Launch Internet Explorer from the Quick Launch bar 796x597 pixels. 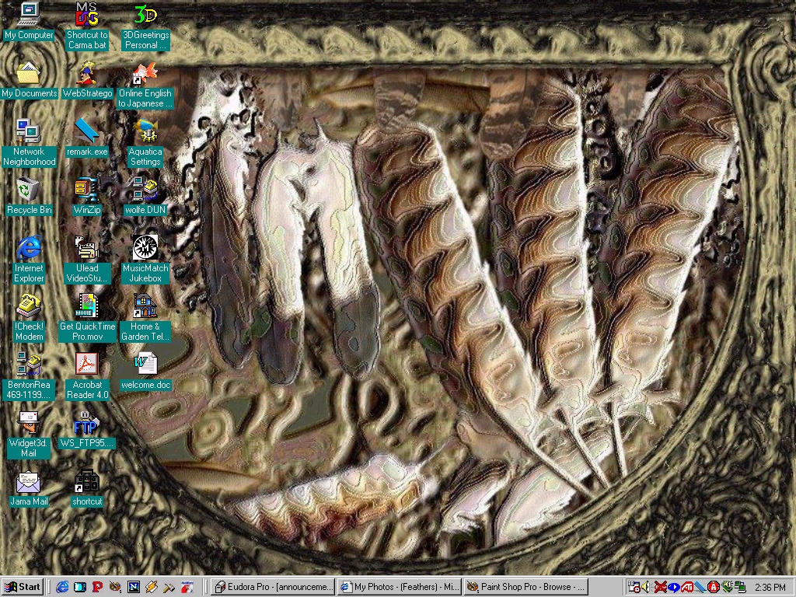62,587
